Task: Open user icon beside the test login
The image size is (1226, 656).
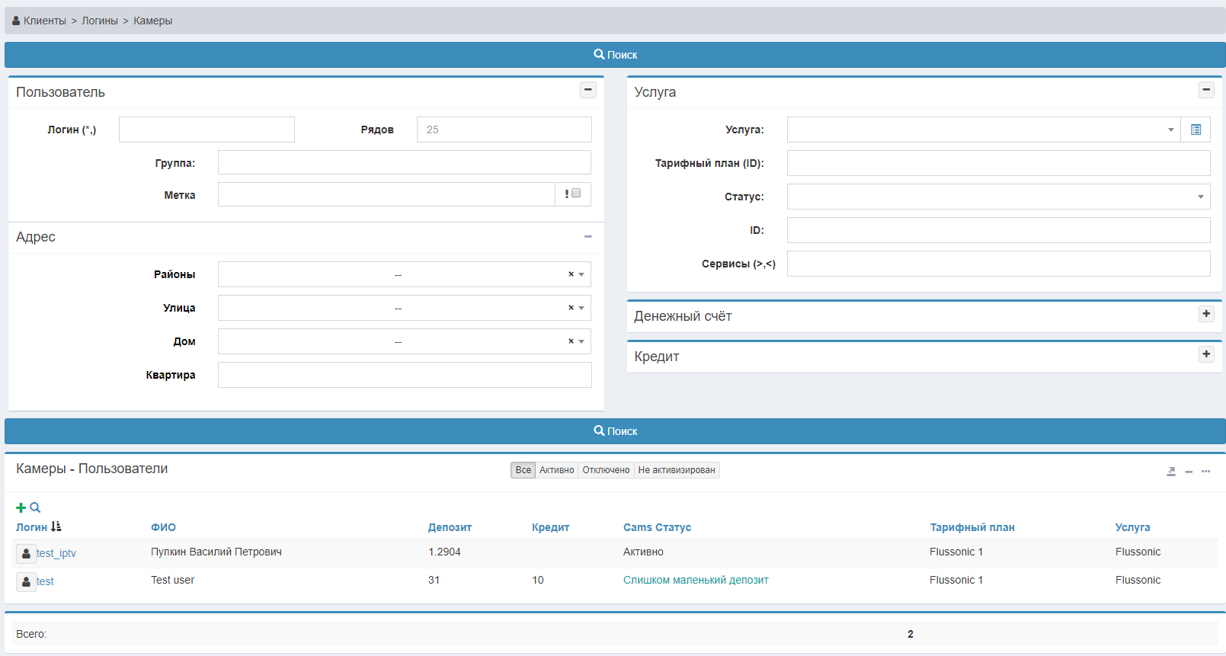Action: coord(26,582)
